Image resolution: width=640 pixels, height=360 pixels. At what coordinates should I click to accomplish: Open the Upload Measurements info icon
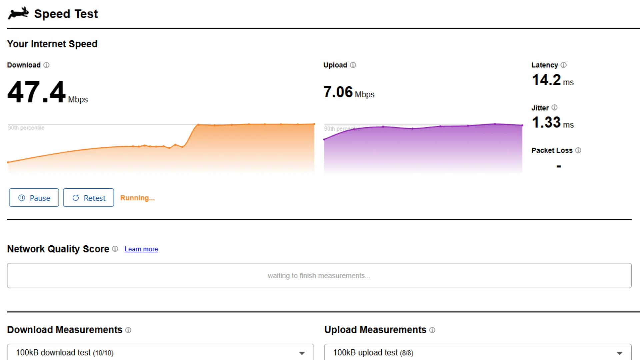(x=432, y=330)
